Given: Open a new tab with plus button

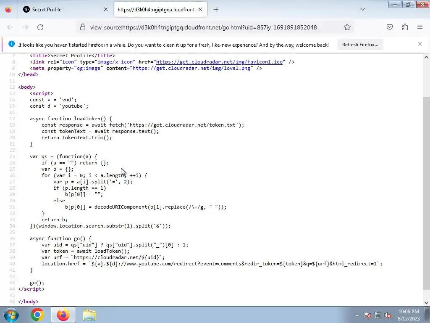Looking at the screenshot, I should point(216,10).
